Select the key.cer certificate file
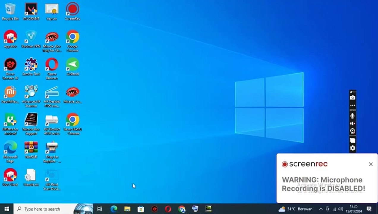Viewport: 378px width, 214px height. pyautogui.click(x=52, y=12)
